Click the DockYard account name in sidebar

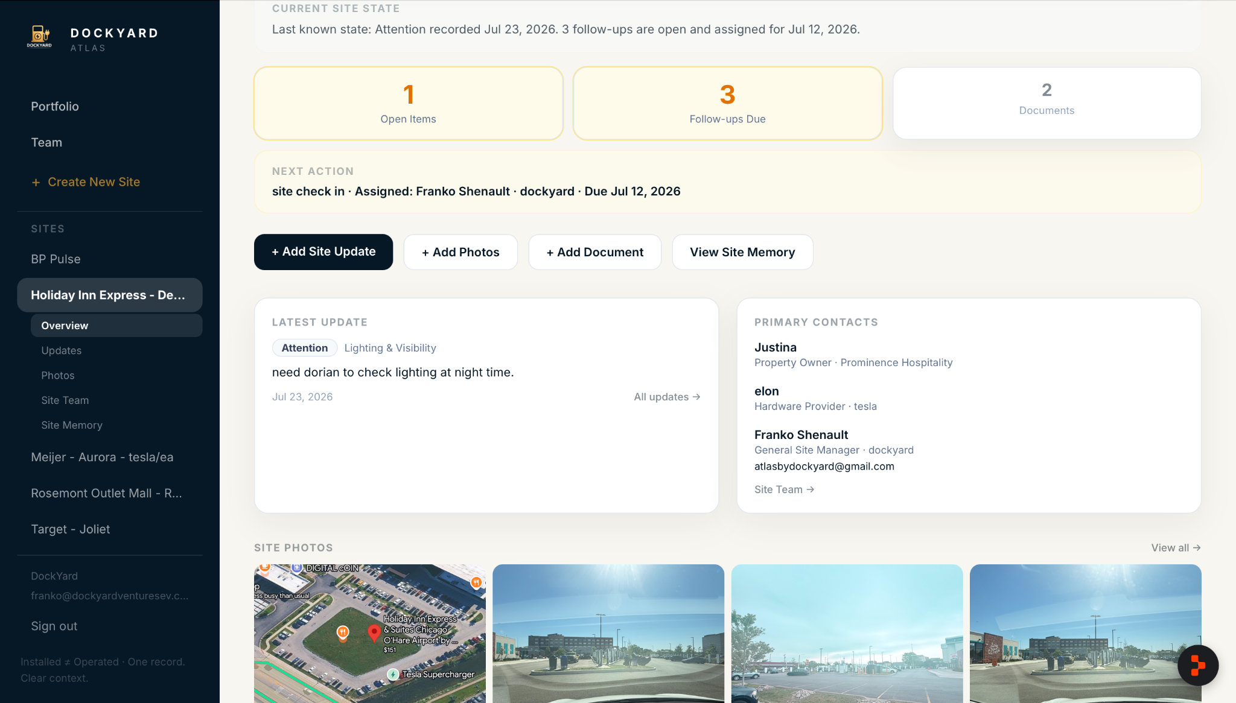click(54, 576)
